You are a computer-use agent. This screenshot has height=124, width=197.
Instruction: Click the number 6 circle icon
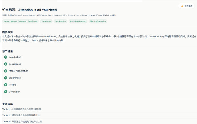tap(6, 92)
